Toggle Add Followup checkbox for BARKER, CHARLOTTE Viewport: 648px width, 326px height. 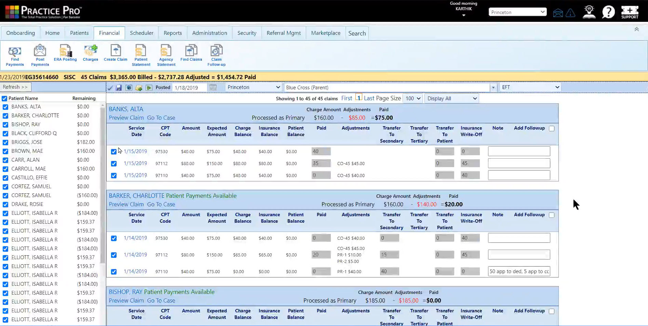552,215
